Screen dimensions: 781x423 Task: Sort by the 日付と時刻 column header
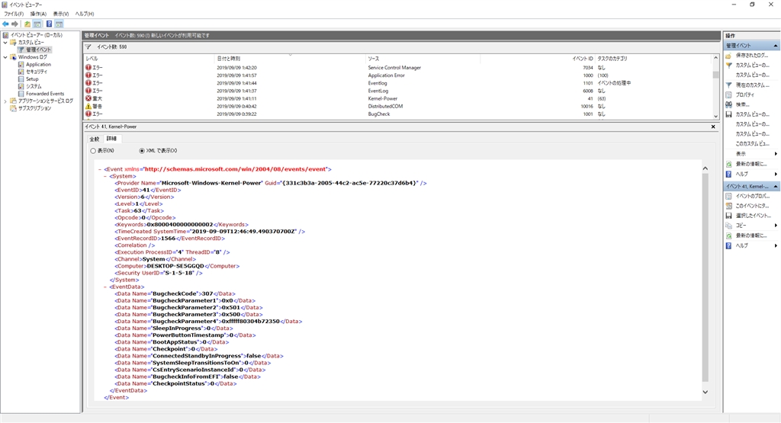(x=290, y=59)
